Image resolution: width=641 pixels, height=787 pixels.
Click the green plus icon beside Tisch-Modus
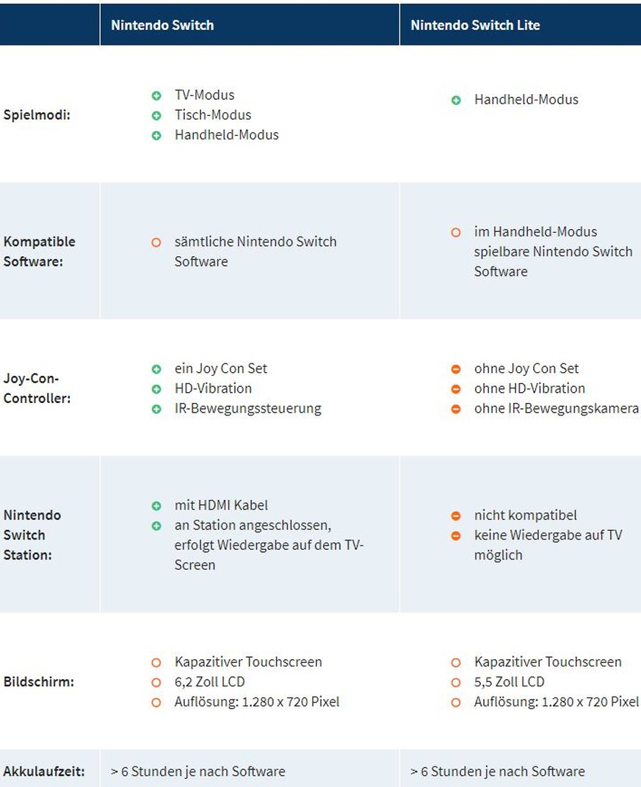click(156, 115)
